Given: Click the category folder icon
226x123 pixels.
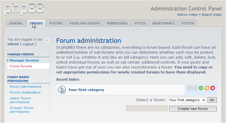Looking at the screenshot, I should click(x=62, y=90).
